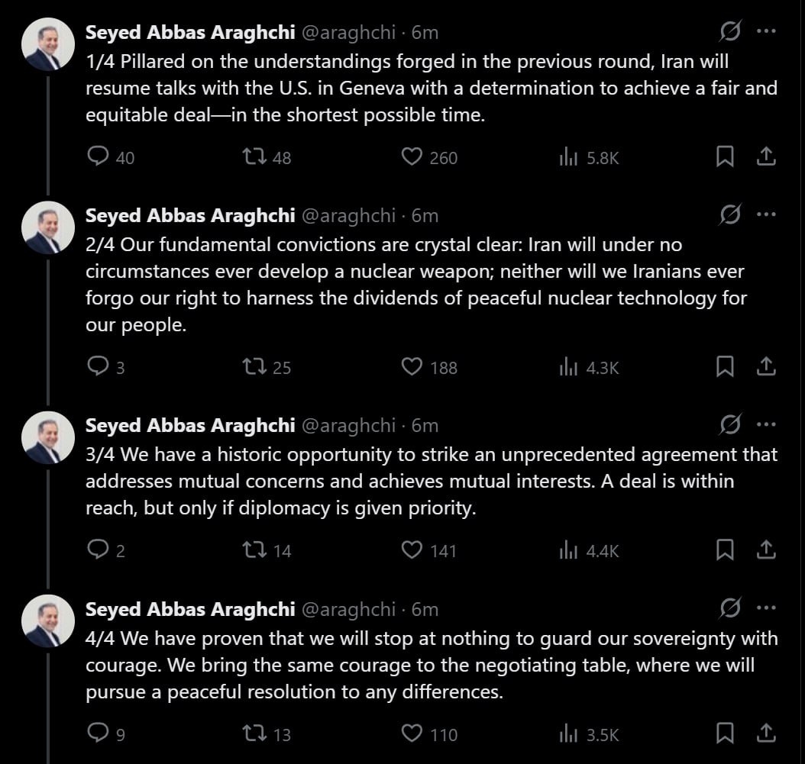This screenshot has width=805, height=764.
Task: Open profile avatar beside the 2/4 tweet
Action: tap(48, 227)
